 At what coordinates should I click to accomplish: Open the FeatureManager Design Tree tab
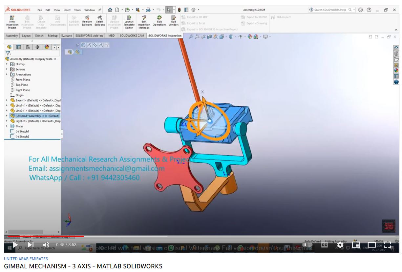pyautogui.click(x=9, y=47)
